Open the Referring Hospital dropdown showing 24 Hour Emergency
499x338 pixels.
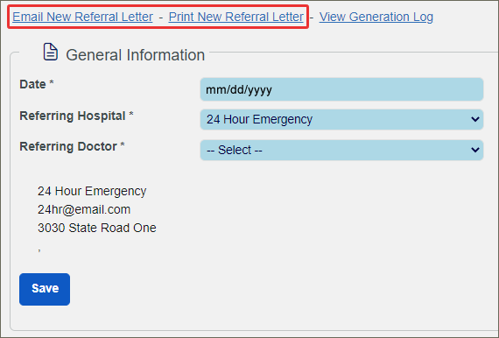(x=341, y=119)
